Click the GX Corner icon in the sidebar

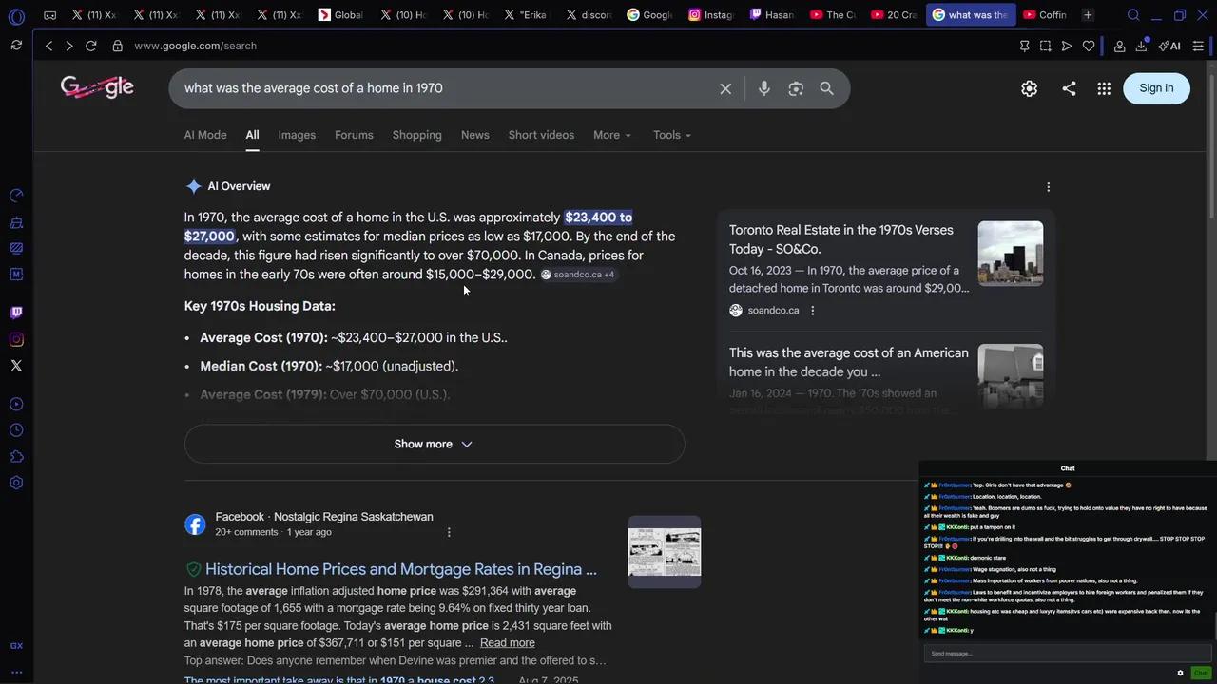16,646
